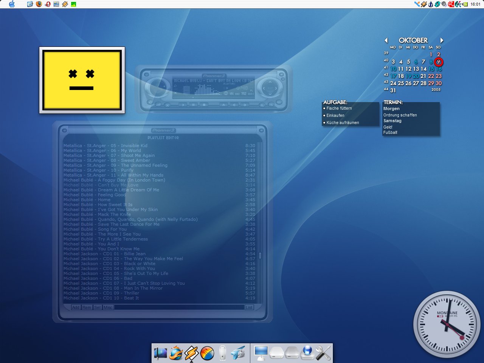
Task: Open the flag desktop icon in dock
Action: [160, 354]
